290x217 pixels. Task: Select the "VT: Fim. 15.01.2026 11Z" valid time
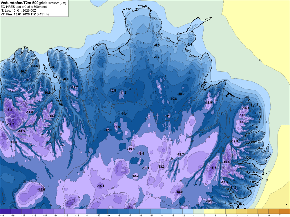click(x=18, y=14)
